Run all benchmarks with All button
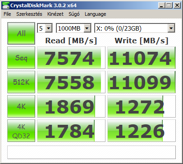This screenshot has height=164, width=183. 21,33
